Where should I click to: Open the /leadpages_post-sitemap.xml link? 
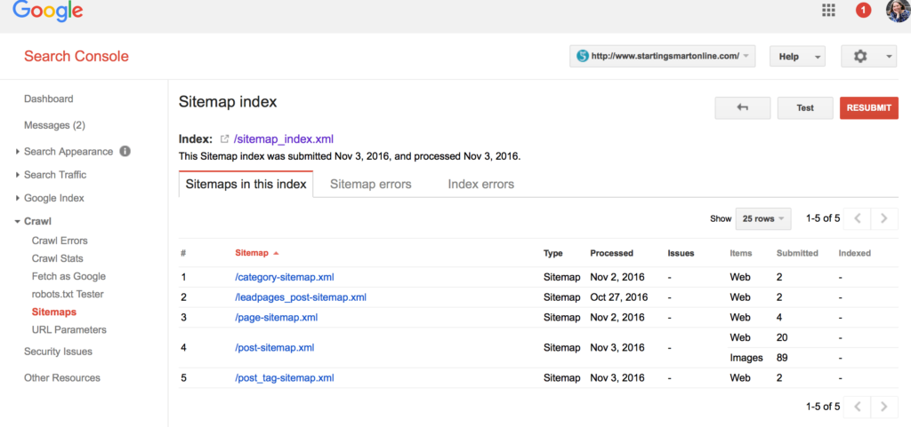tap(301, 297)
